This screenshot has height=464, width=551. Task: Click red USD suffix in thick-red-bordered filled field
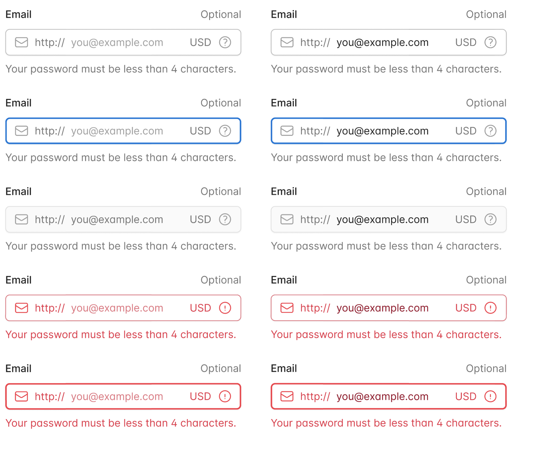[466, 396]
